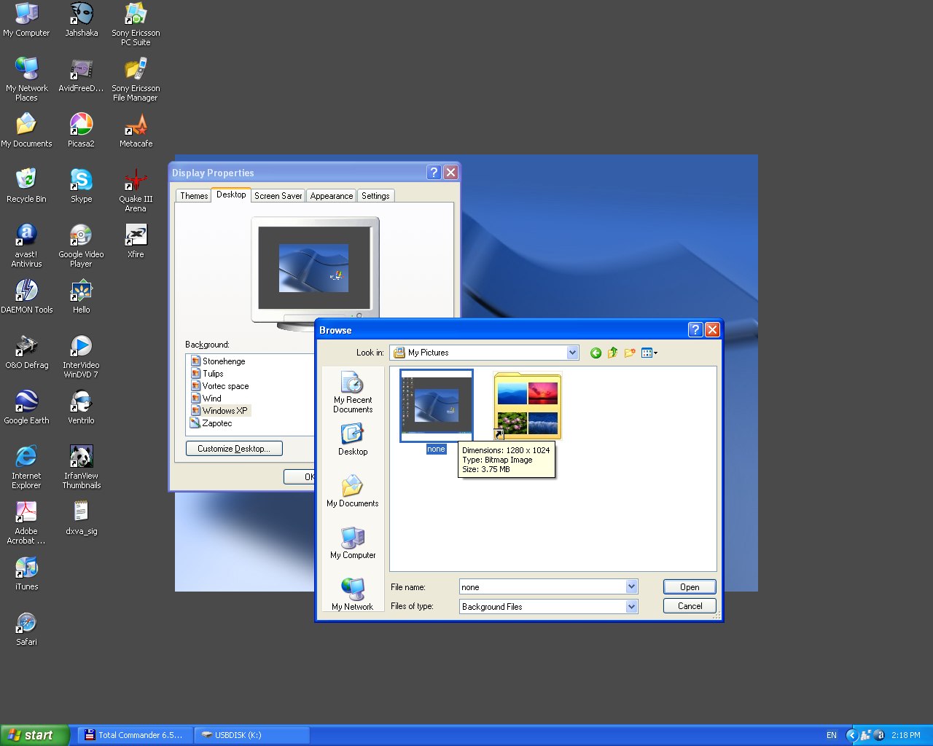
Task: Open the Recycle Bin
Action: click(x=26, y=186)
